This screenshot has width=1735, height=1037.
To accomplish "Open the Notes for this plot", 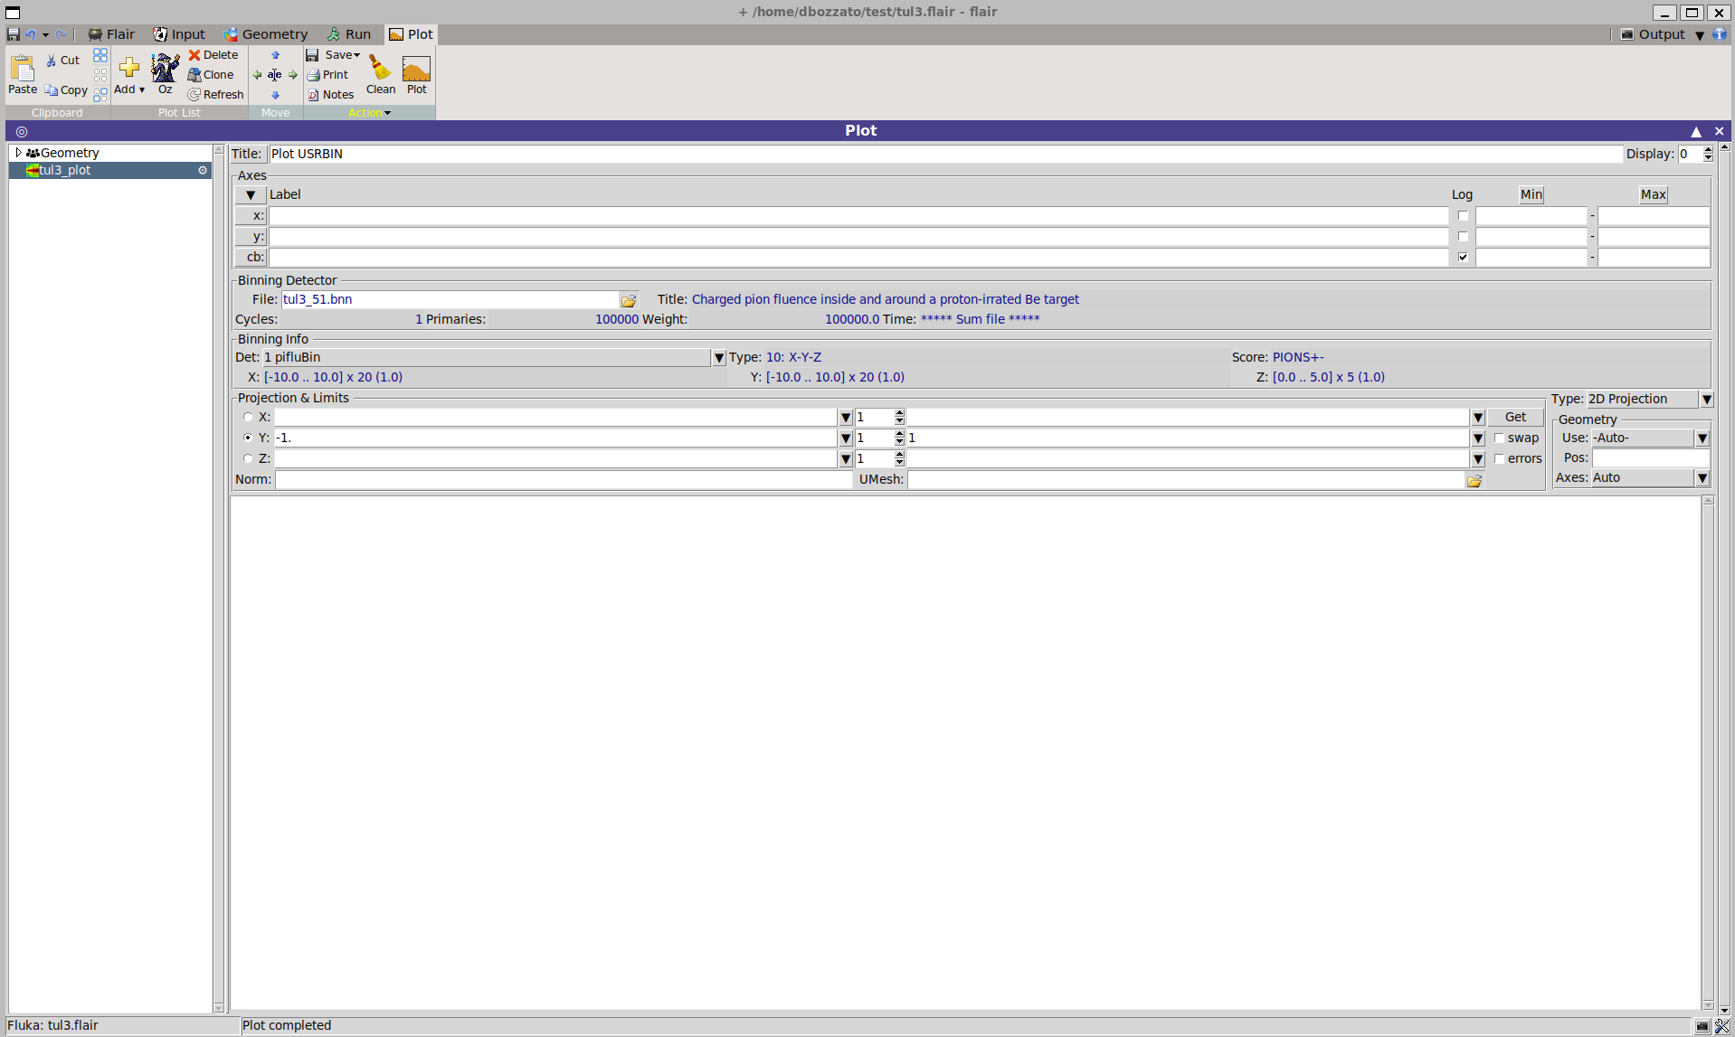I will tap(331, 95).
